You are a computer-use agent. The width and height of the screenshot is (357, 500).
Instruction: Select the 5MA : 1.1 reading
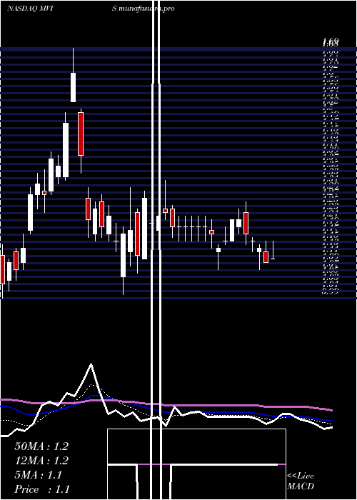[x=39, y=475]
